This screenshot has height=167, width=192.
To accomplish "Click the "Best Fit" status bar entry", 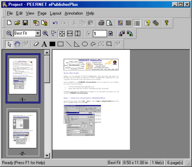I will 114,163.
